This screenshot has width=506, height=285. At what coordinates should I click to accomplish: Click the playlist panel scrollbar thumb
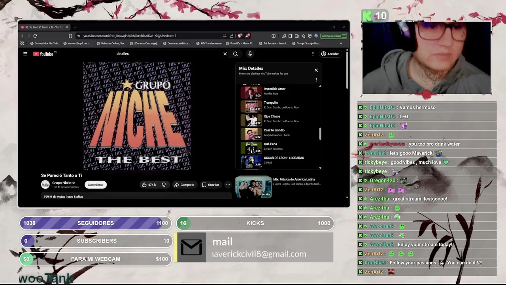[x=320, y=134]
